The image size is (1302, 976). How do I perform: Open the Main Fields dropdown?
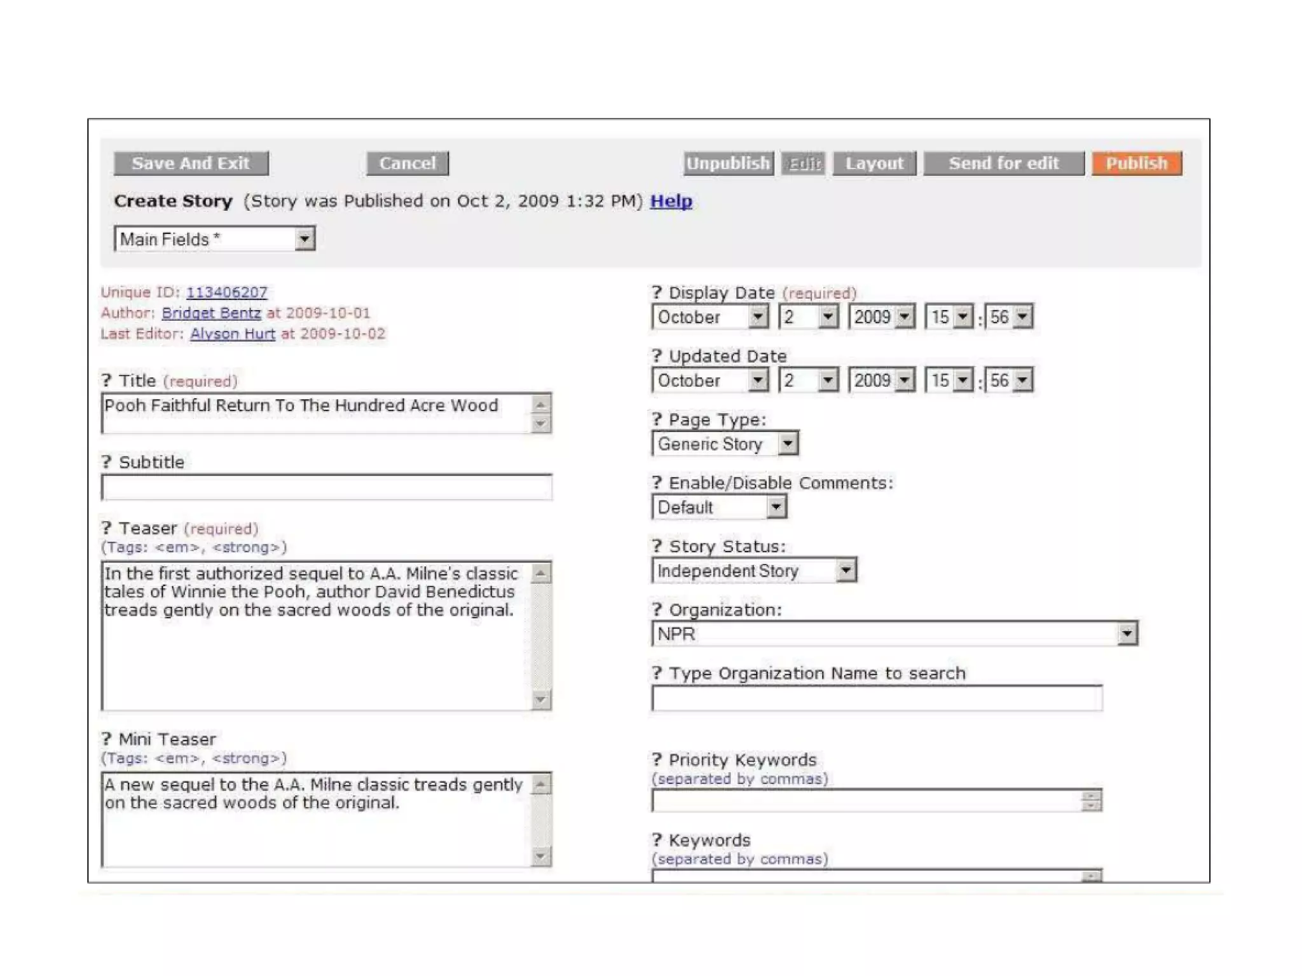[x=215, y=239]
